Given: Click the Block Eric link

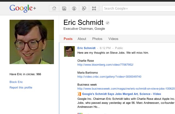Looking at the screenshot, I should pyautogui.click(x=16, y=82).
